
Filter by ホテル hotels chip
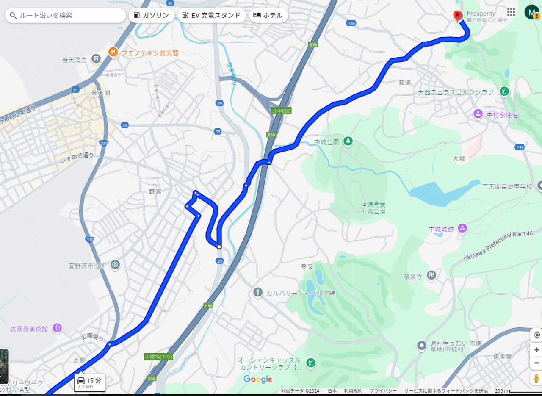268,15
